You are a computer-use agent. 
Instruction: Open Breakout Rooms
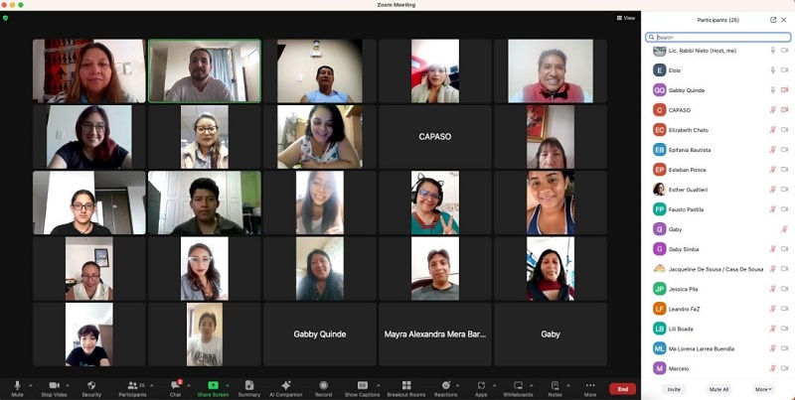coord(405,387)
